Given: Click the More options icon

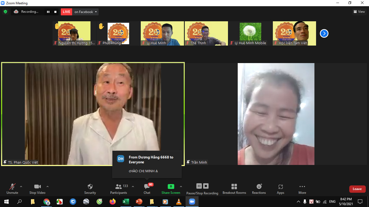Looking at the screenshot, I should pos(302,189).
